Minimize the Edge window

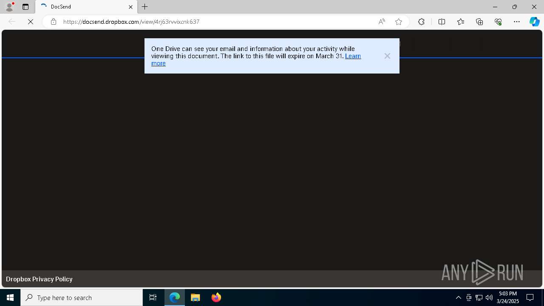(x=495, y=7)
